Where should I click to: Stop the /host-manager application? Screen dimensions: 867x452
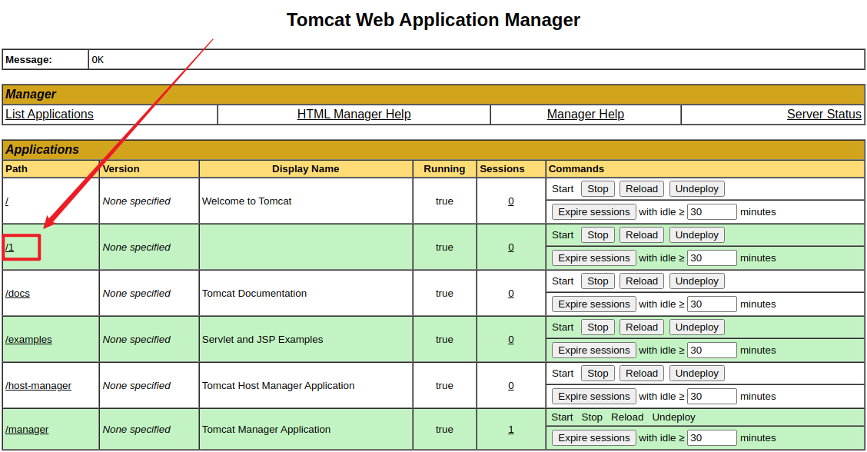pos(598,374)
